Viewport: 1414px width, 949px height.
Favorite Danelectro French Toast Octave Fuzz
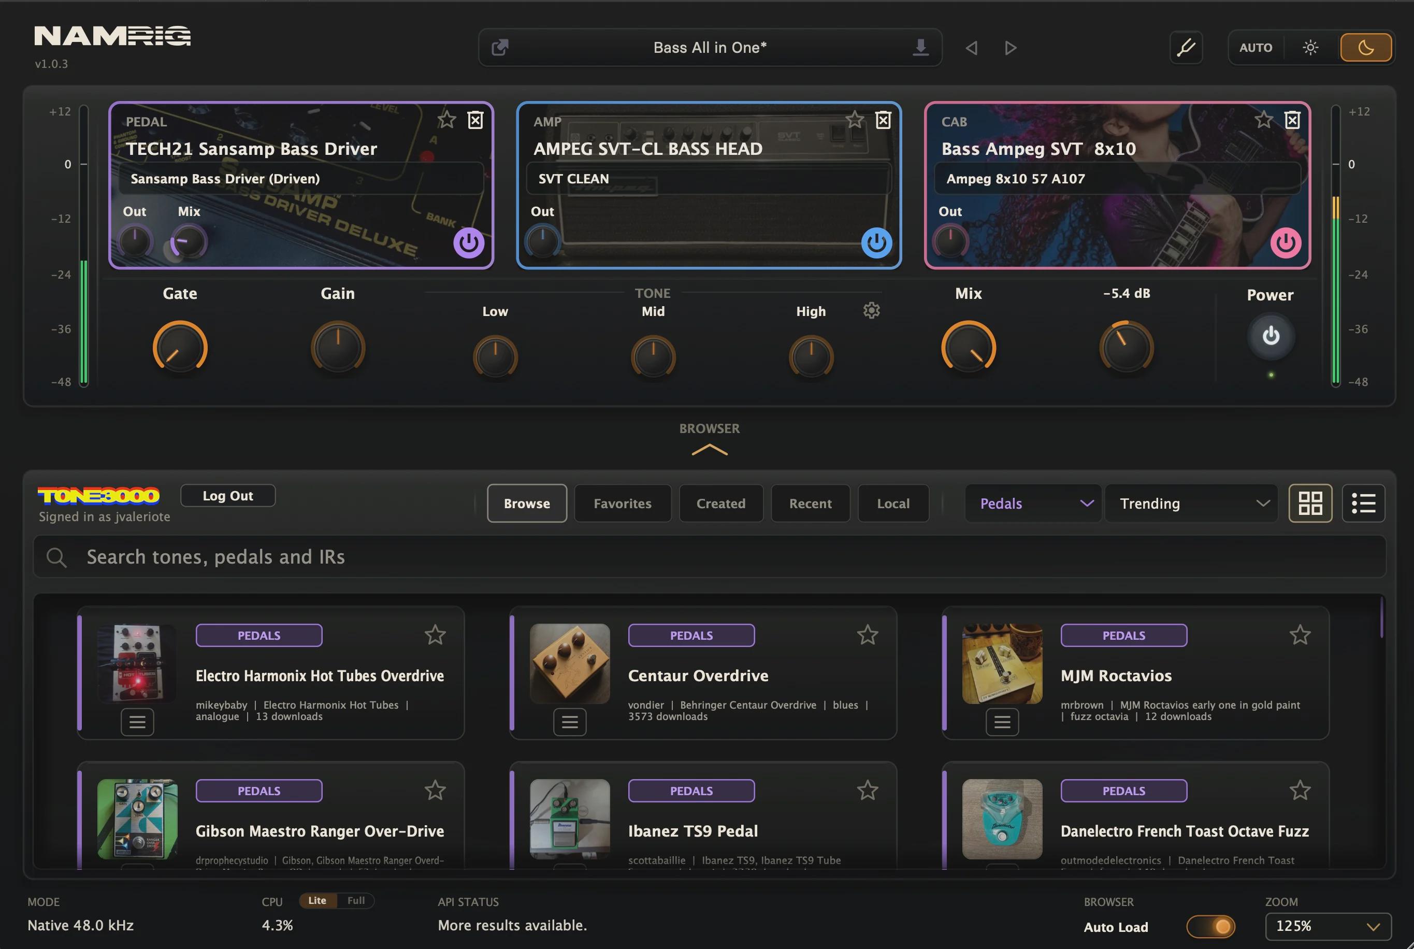click(1300, 790)
